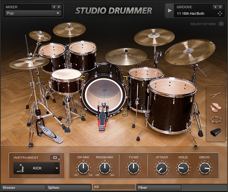The width and height of the screenshot is (228, 192).
Task: Click the red kick drum pedal
Action: (x=103, y=117)
